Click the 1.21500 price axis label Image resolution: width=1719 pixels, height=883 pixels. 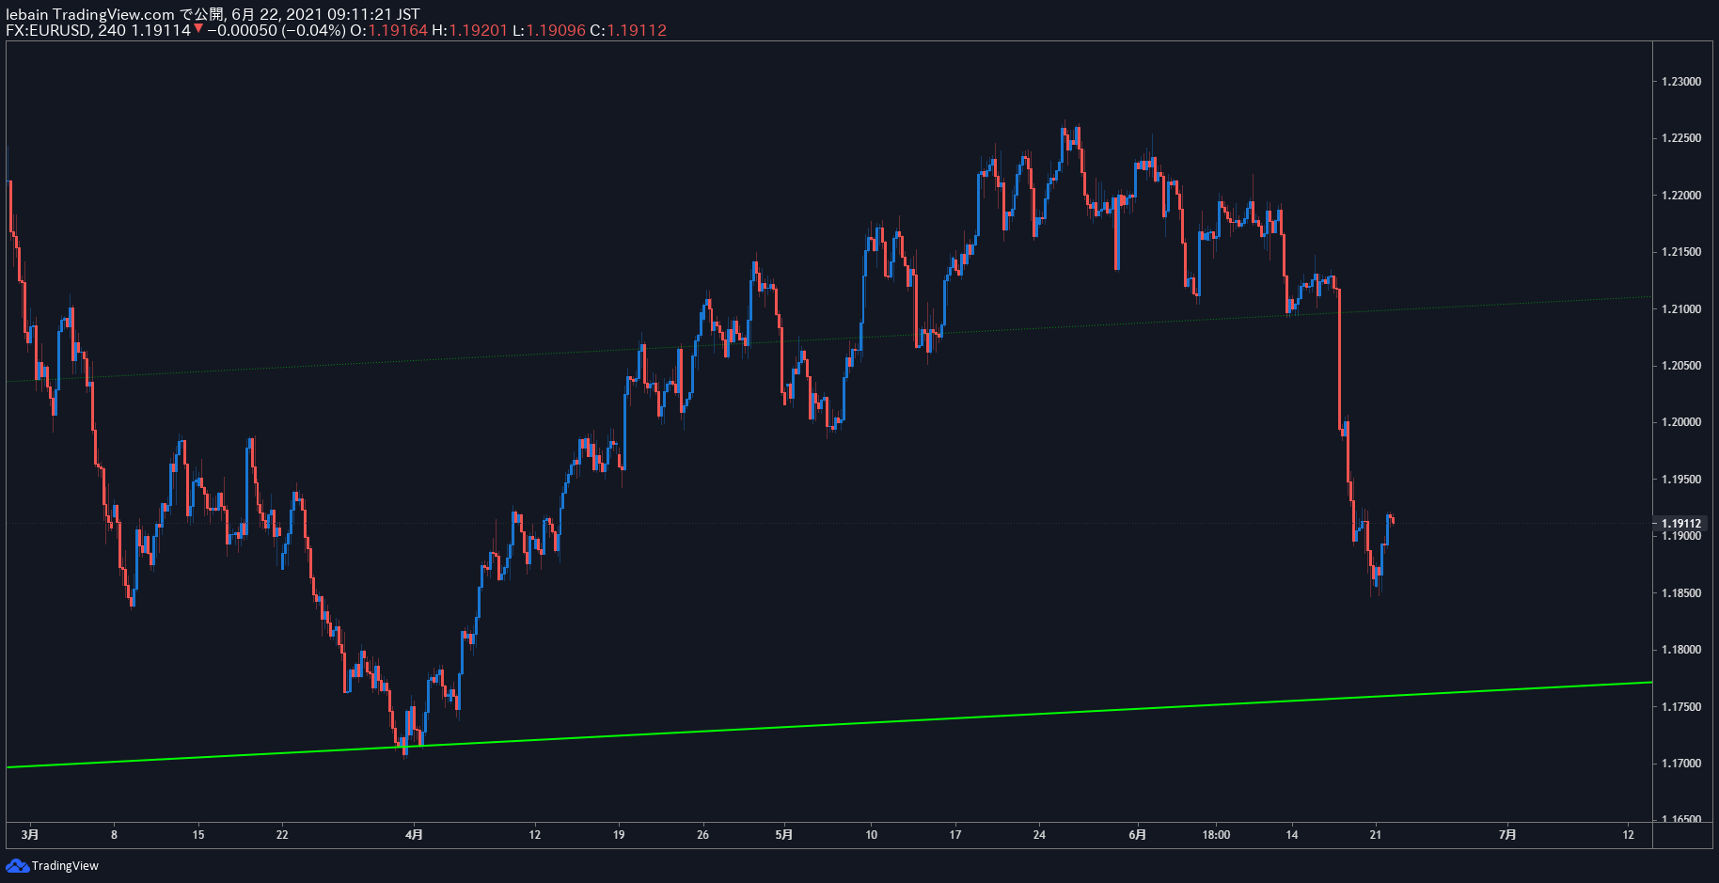pos(1681,252)
